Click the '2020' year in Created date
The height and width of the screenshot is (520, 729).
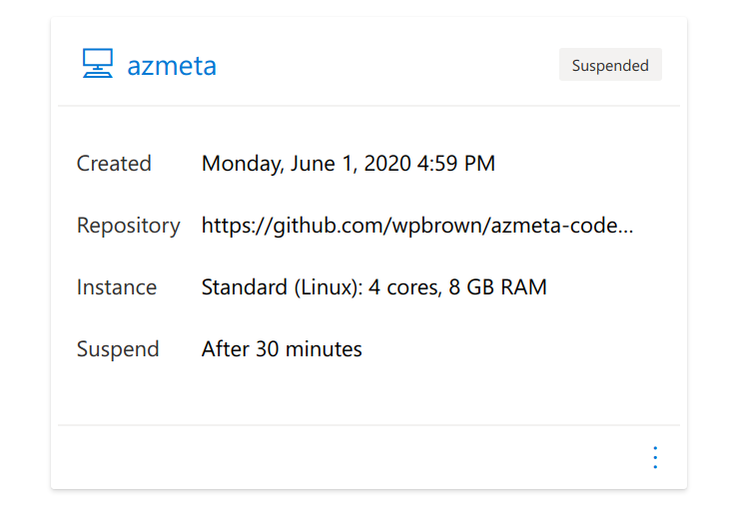coord(387,164)
